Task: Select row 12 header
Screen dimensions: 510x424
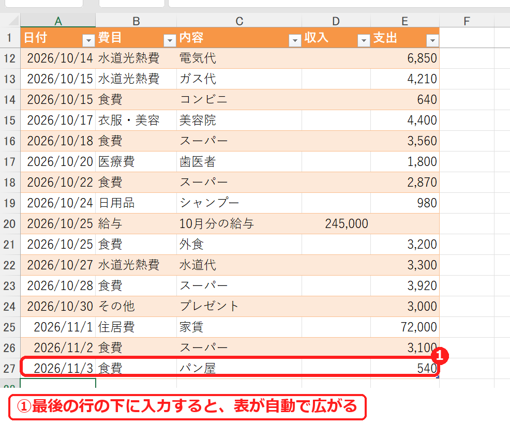Action: pyautogui.click(x=10, y=58)
